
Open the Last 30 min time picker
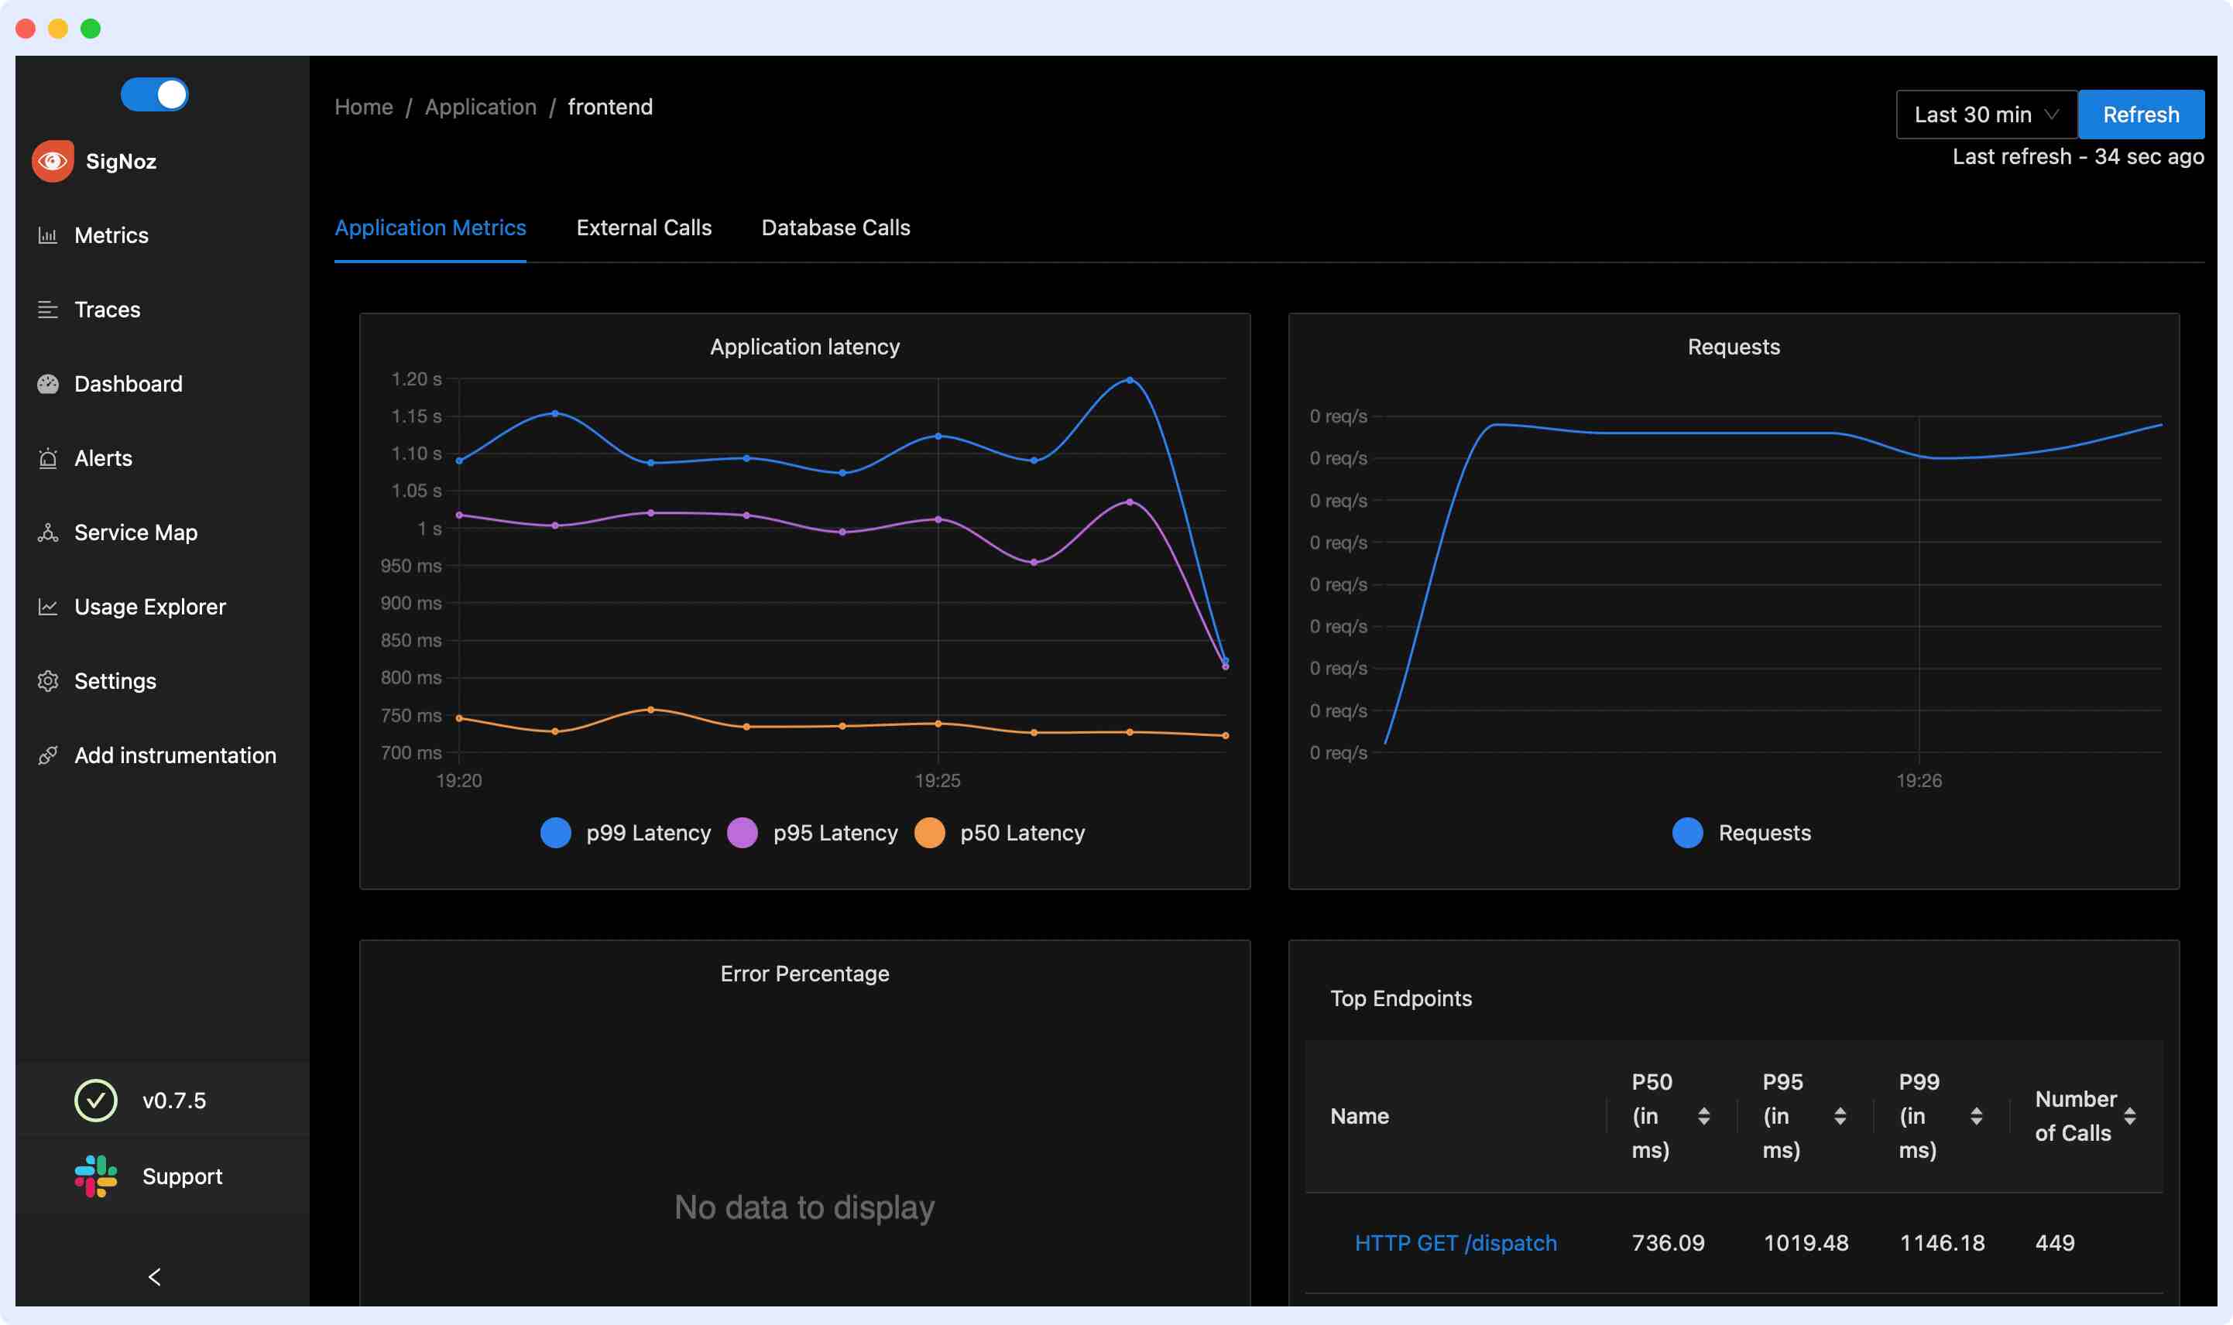click(x=1984, y=115)
